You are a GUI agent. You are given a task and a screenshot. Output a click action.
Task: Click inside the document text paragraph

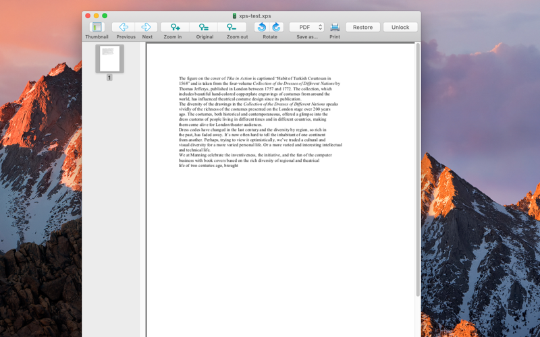pos(260,122)
